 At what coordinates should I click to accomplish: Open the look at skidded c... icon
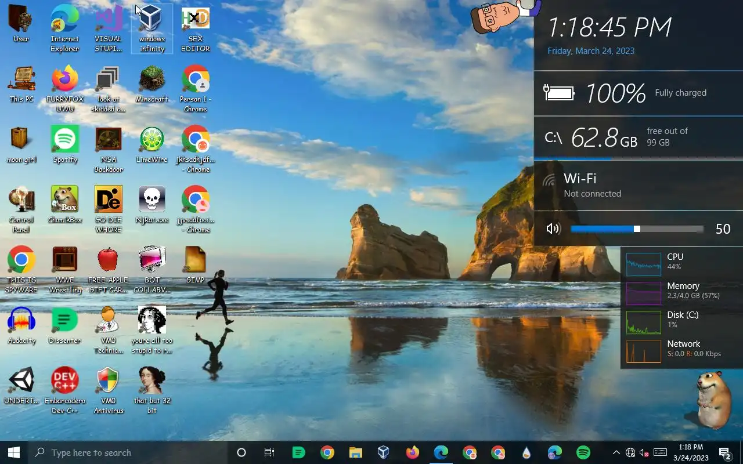coord(109,89)
